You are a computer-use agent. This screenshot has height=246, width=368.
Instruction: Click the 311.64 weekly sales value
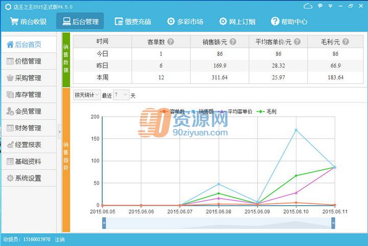(219, 77)
